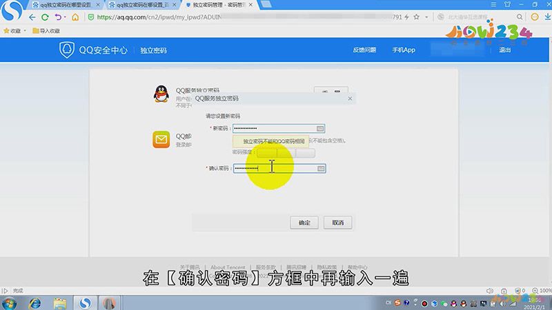Click the 确定 confirm button

pos(304,223)
